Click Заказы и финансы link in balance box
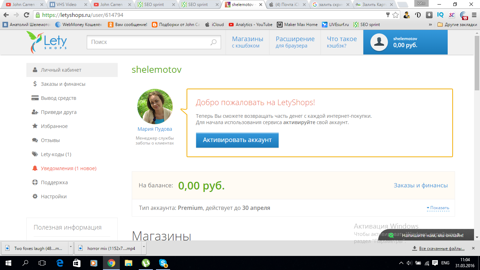Screen dimensions: 480x270 click(421, 185)
